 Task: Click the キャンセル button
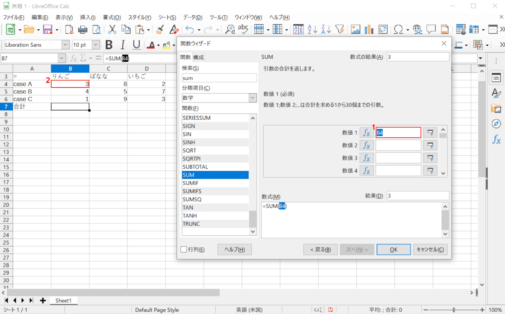(x=430, y=249)
